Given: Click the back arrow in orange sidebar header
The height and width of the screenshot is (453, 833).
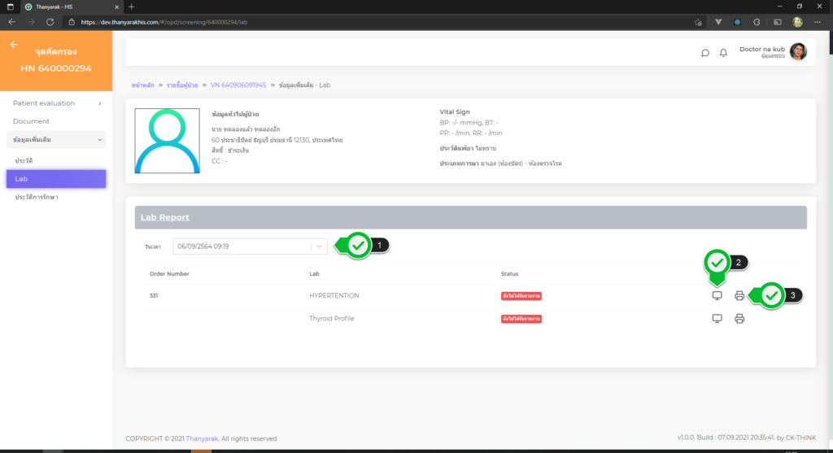Looking at the screenshot, I should pos(14,45).
